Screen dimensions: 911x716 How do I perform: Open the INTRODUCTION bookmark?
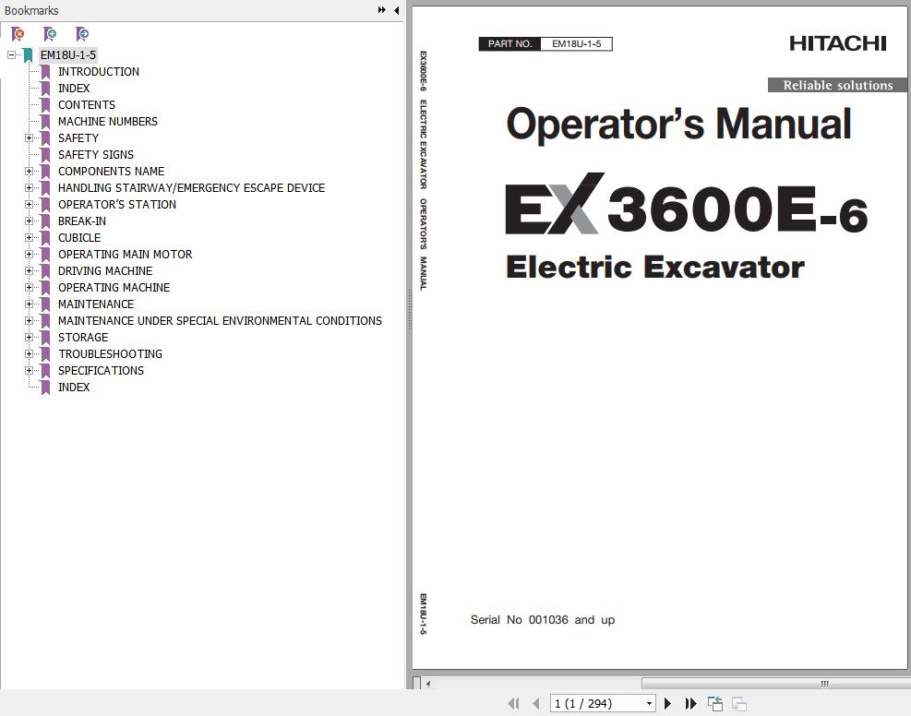pyautogui.click(x=98, y=71)
